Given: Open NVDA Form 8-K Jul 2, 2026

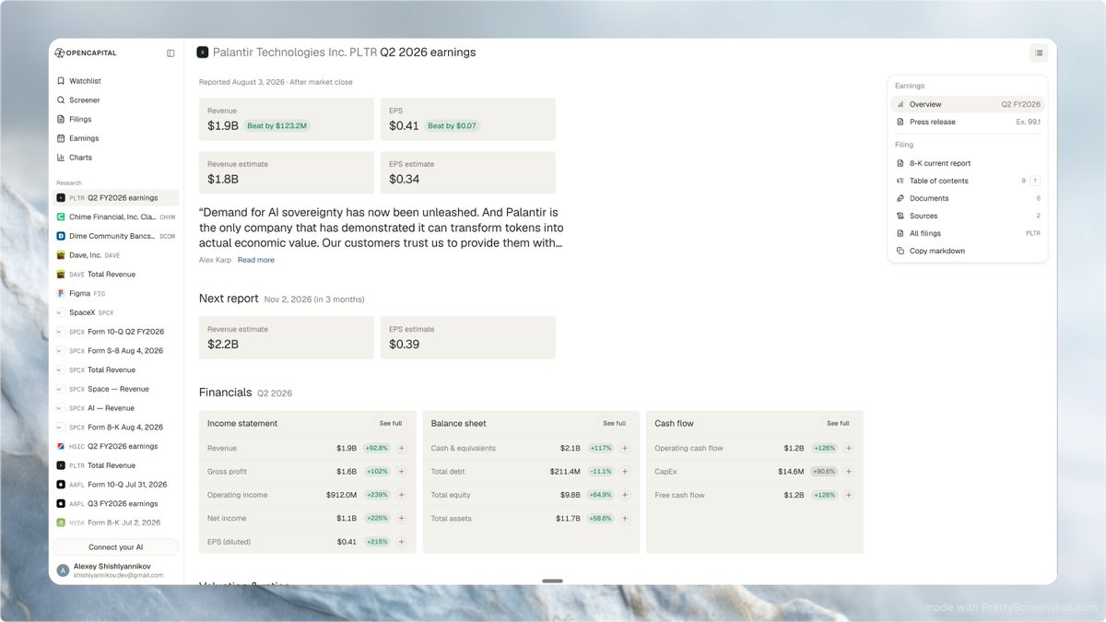Looking at the screenshot, I should pos(115,523).
